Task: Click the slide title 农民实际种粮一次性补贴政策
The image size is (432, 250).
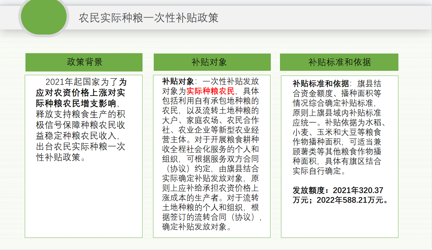Action: 148,18
